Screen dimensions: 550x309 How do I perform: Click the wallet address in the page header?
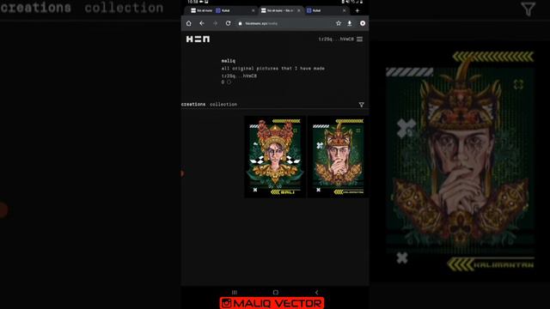tap(336, 39)
